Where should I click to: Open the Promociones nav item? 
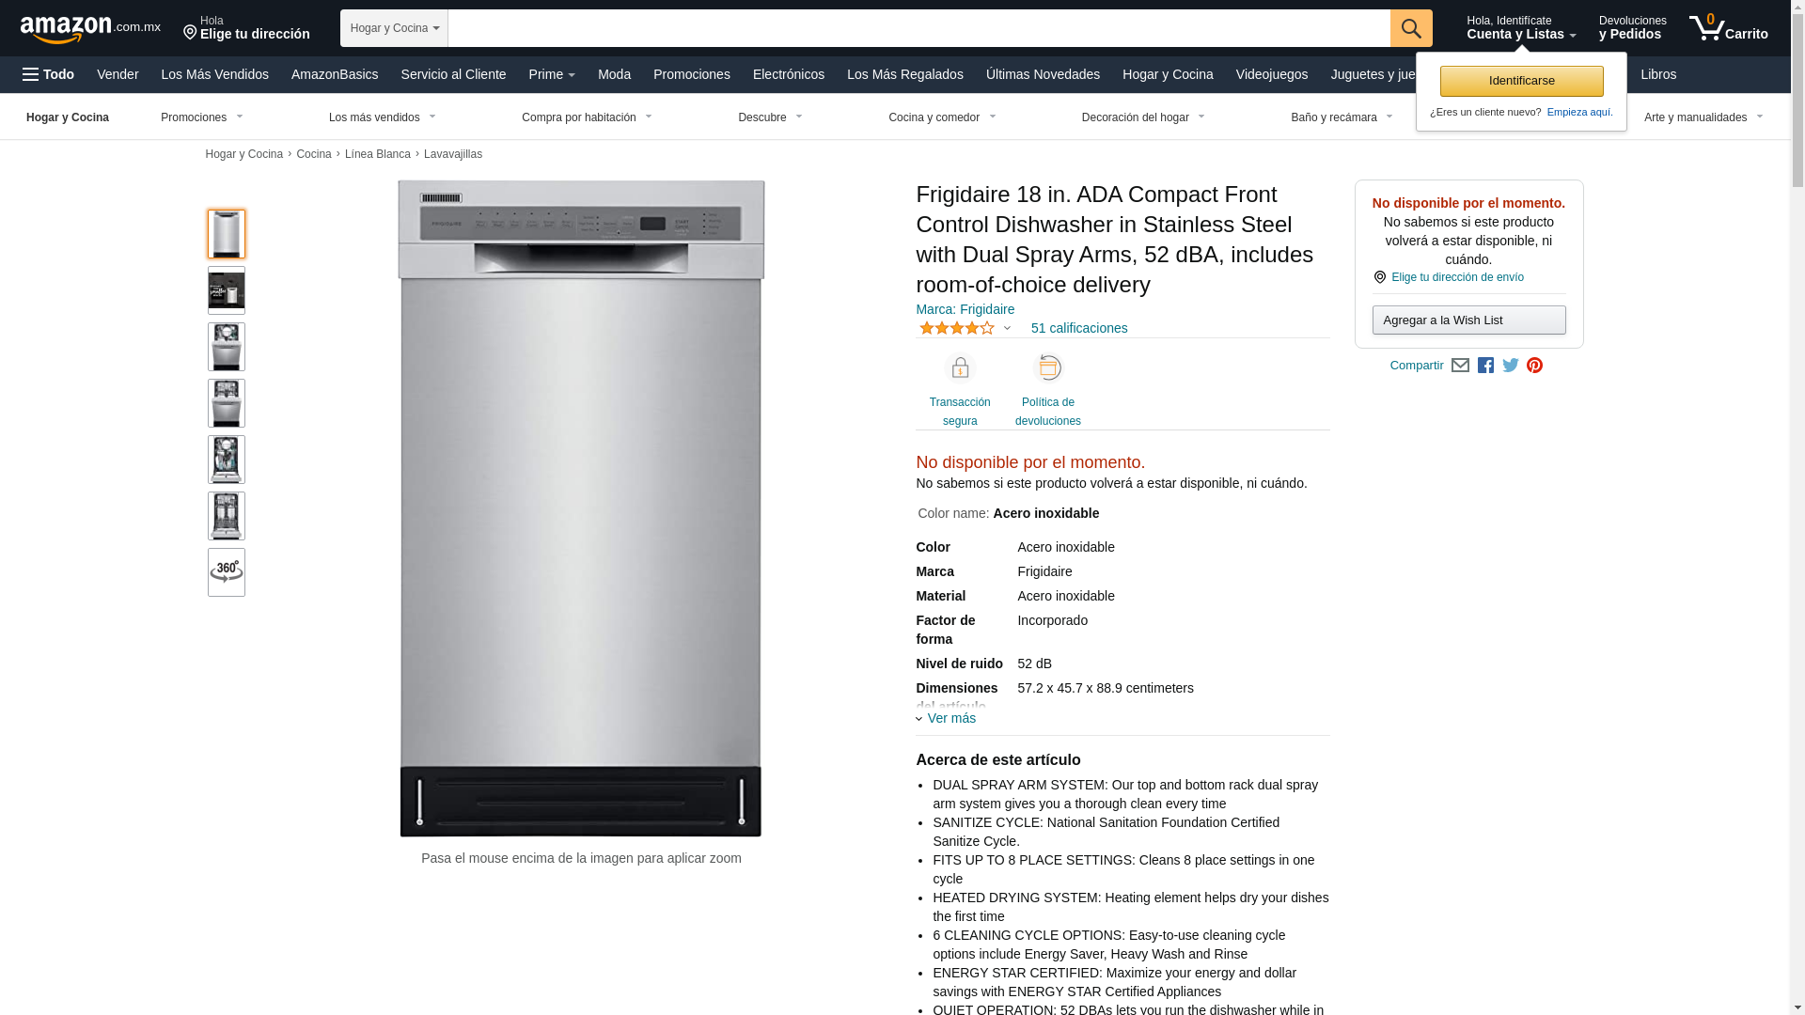[692, 74]
